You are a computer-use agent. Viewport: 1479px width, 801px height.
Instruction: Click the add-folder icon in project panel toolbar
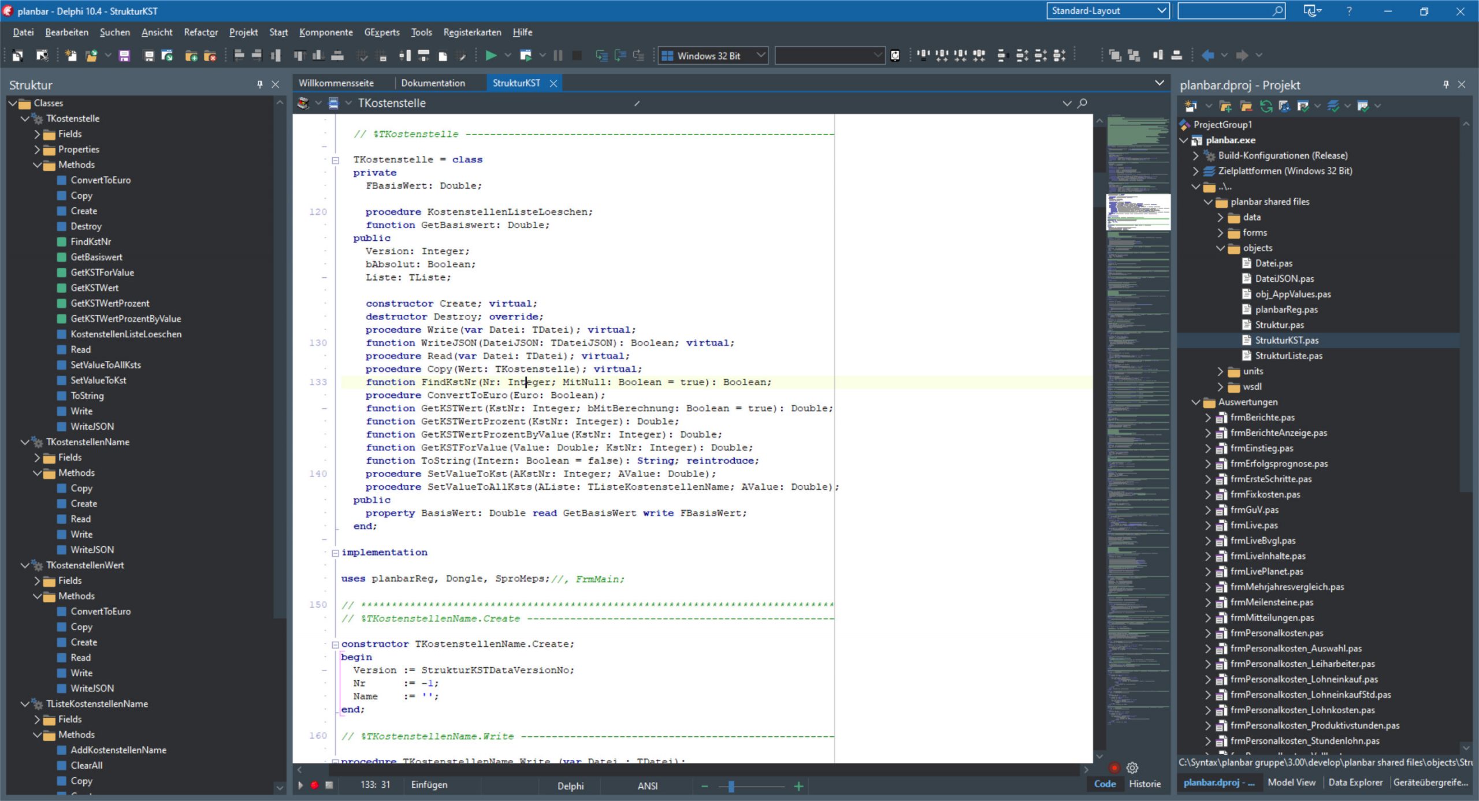[1225, 106]
